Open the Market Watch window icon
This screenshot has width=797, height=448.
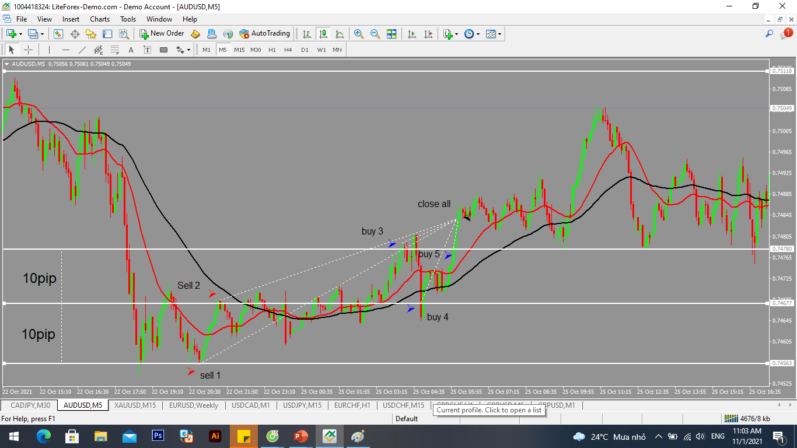pos(58,34)
